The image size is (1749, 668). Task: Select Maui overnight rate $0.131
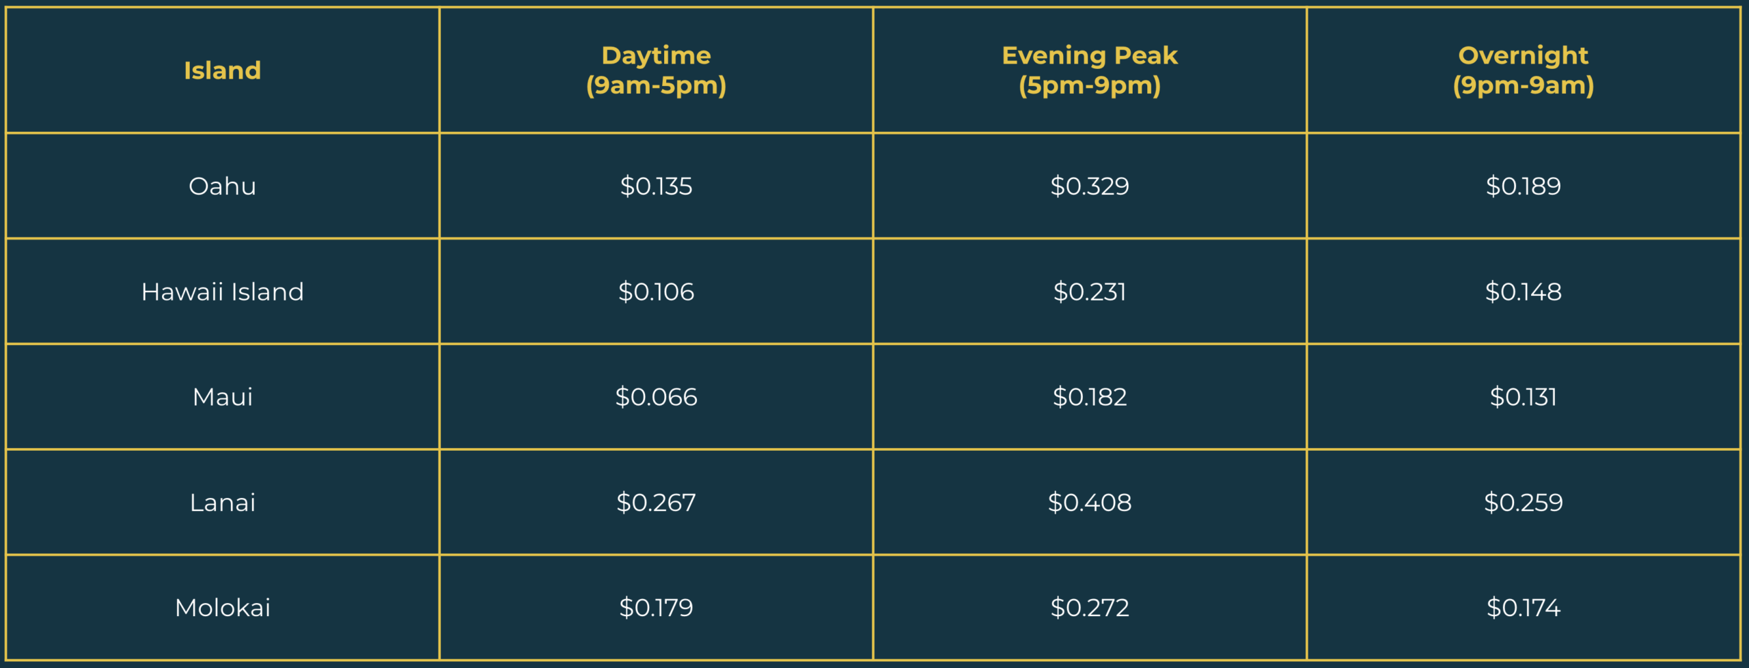click(x=1523, y=397)
